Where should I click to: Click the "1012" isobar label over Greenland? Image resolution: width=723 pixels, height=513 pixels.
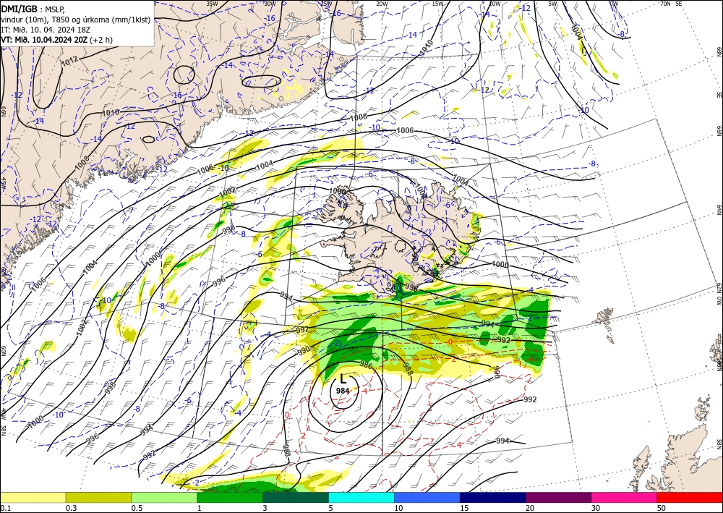69,61
